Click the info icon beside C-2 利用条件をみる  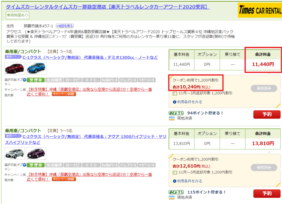point(174,181)
